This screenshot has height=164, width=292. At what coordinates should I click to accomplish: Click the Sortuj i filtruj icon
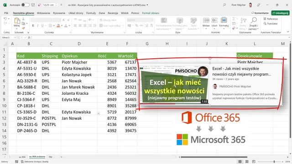click(243, 20)
